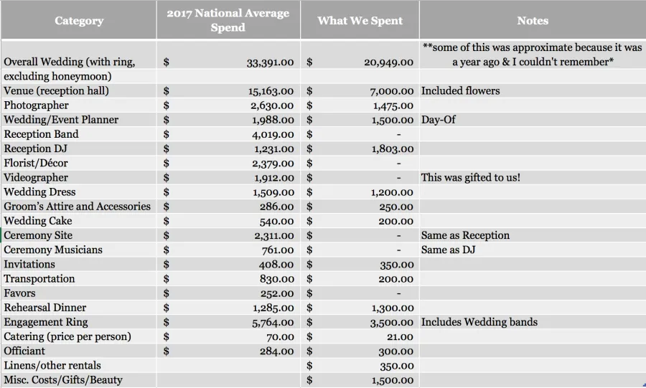
Task: Click the Catering price per person cell
Action: [79, 336]
